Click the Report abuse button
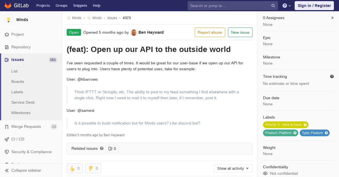Viewport: 339px width, 177px height. [210, 32]
